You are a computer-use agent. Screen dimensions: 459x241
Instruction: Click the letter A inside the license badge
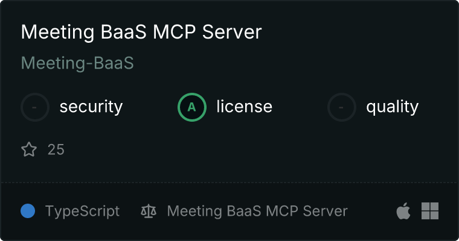tap(191, 107)
